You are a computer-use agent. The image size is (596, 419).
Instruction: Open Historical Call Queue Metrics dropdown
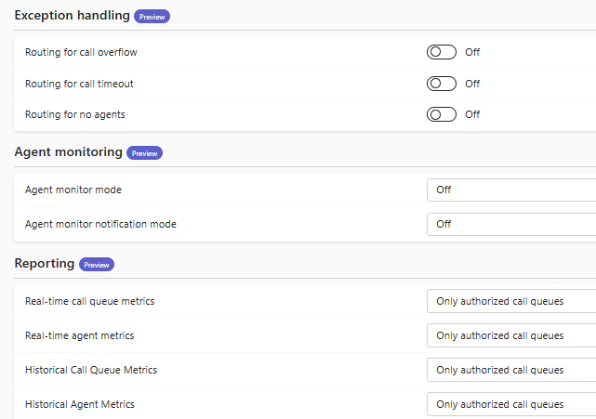[x=511, y=370]
